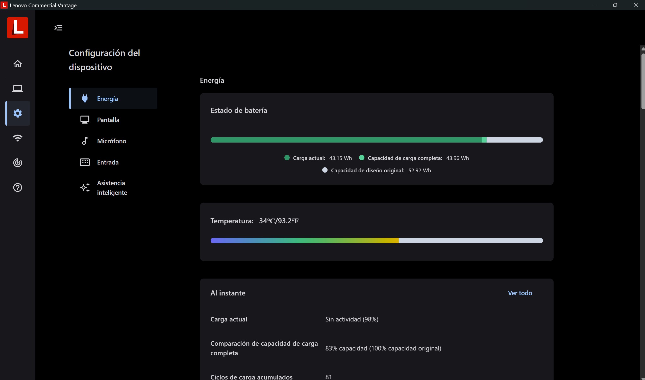Viewport: 645px width, 380px height.
Task: Switch to the Pantalla section
Action: coord(113,120)
